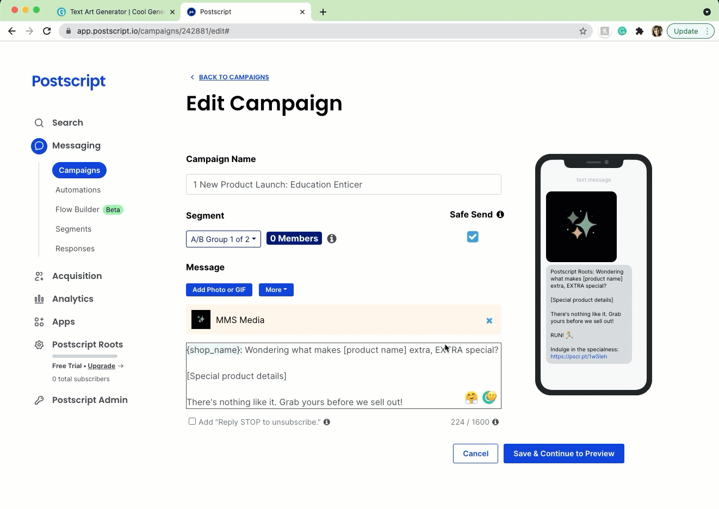Click the Analytics sidebar label

[x=73, y=299]
